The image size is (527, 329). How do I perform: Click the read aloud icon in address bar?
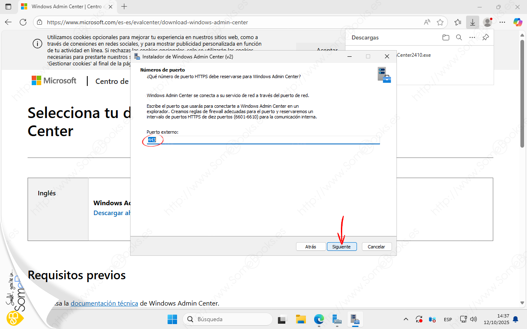point(427,22)
